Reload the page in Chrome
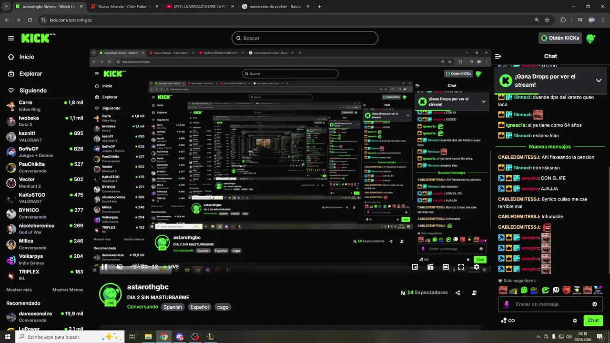610x343 pixels. coord(30,20)
